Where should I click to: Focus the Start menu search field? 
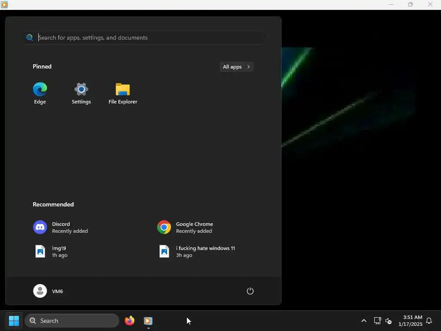coord(144,37)
